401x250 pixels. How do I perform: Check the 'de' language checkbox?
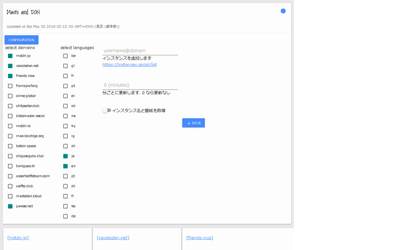tap(65, 216)
